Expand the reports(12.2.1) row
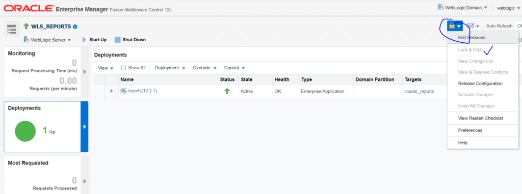522x194 pixels. pos(112,91)
